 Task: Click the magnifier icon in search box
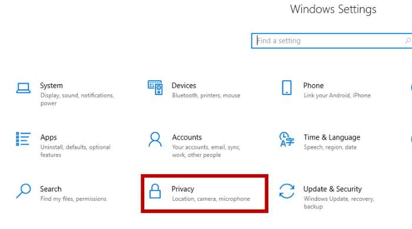(408, 41)
